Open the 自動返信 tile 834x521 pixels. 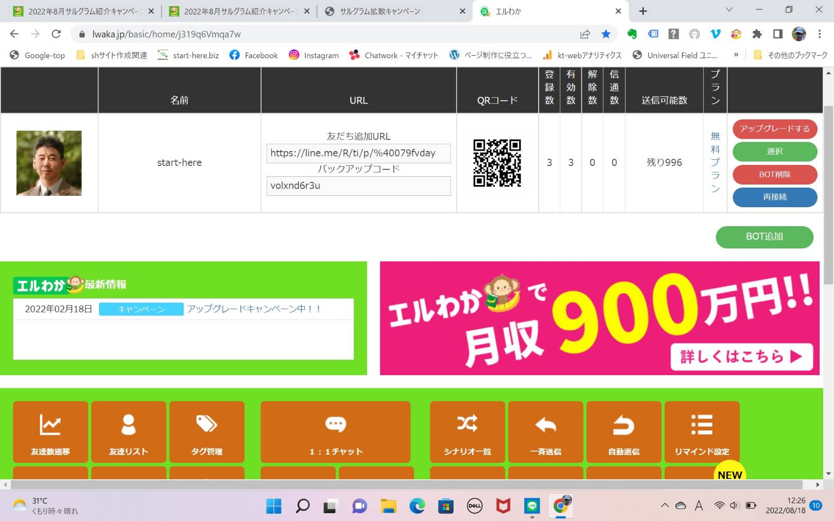[624, 432]
